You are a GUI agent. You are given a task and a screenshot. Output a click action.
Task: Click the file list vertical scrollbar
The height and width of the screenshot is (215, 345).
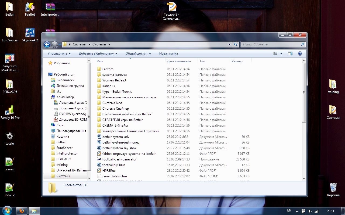pyautogui.click(x=304, y=93)
